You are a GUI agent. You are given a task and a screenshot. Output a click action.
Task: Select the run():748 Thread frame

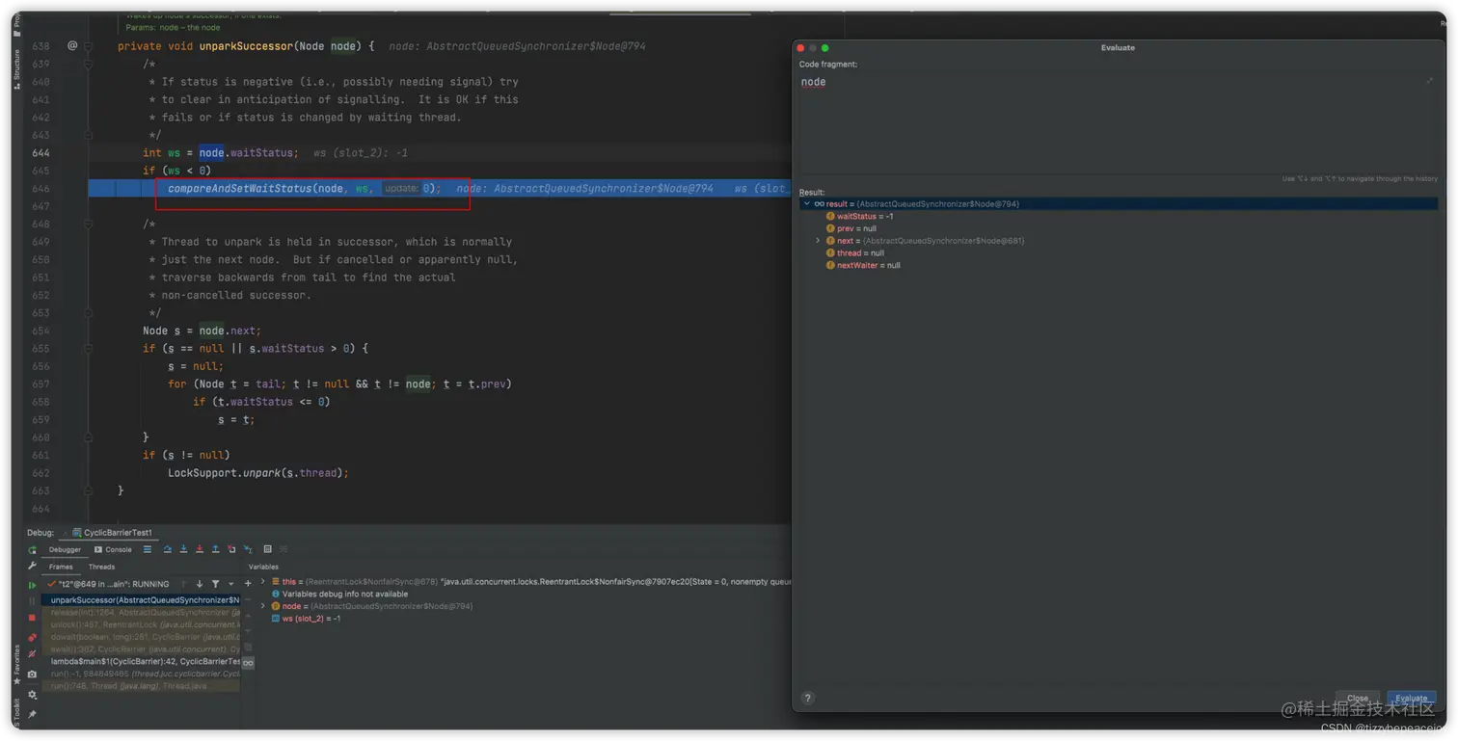click(x=141, y=686)
